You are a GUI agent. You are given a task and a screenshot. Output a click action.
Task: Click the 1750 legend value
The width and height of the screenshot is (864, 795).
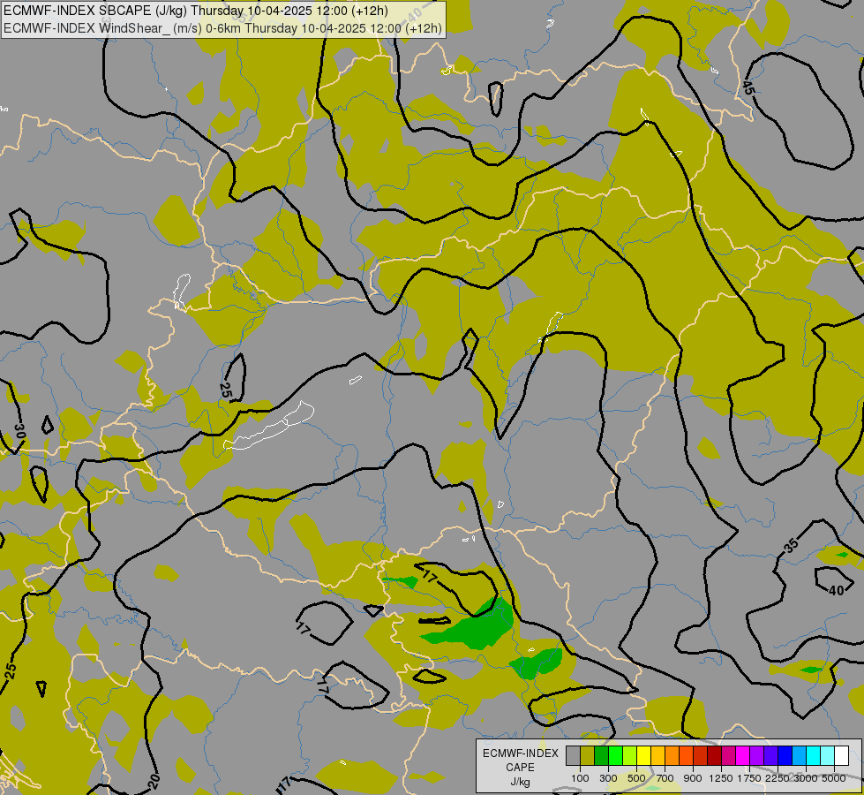pos(749,778)
